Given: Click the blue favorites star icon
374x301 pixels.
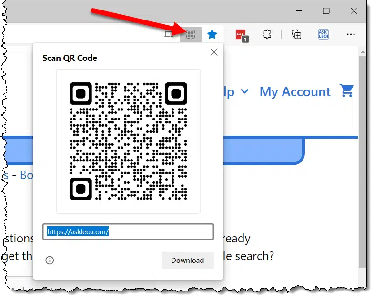Looking at the screenshot, I should (x=212, y=34).
